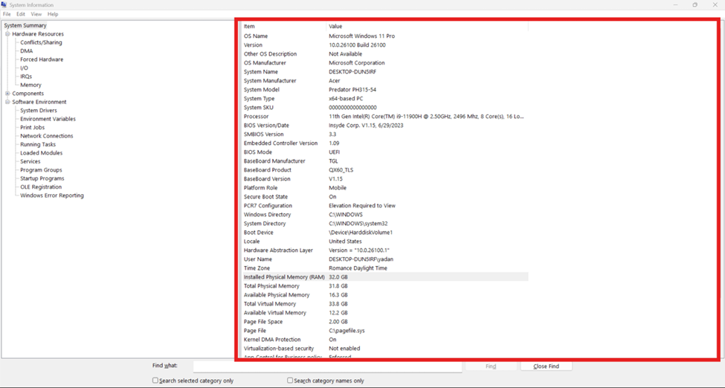Screen dimensions: 725x388
Task: Select the IRQs tree item
Action: click(x=26, y=77)
